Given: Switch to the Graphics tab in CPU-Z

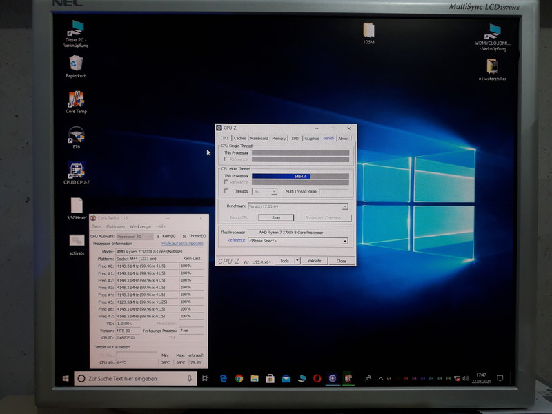Looking at the screenshot, I should (x=312, y=139).
